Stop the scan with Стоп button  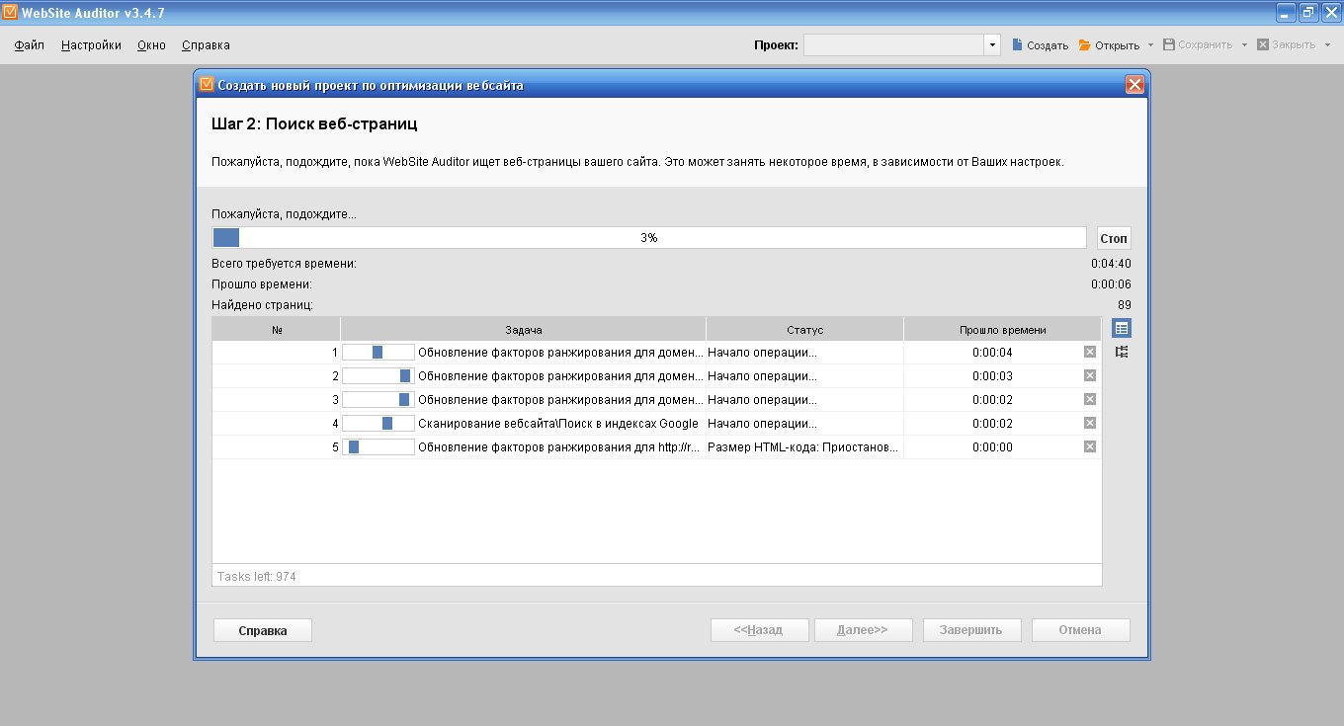click(x=1114, y=238)
